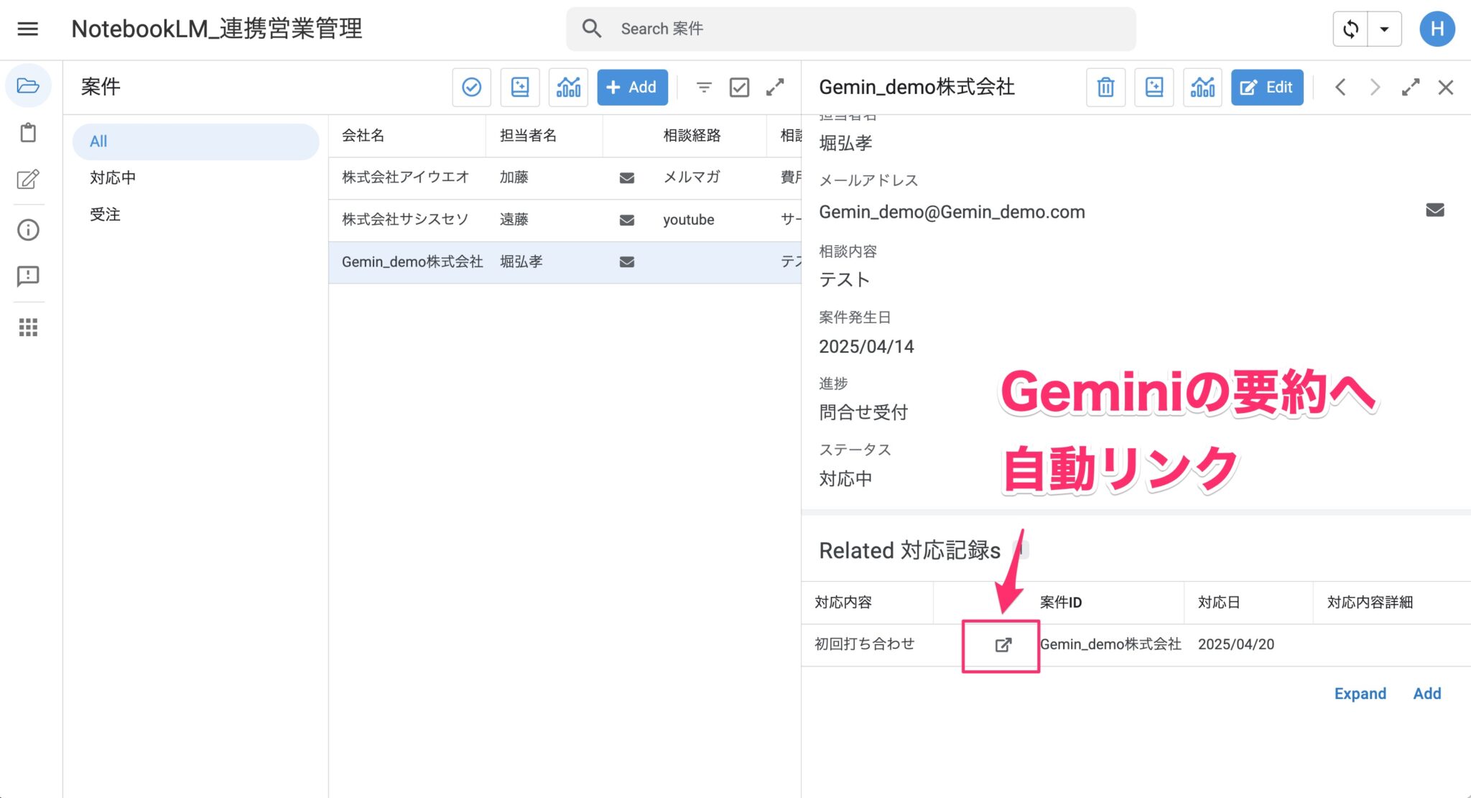The width and height of the screenshot is (1471, 798).
Task: Open the info view in the left sidebar
Action: tap(28, 230)
